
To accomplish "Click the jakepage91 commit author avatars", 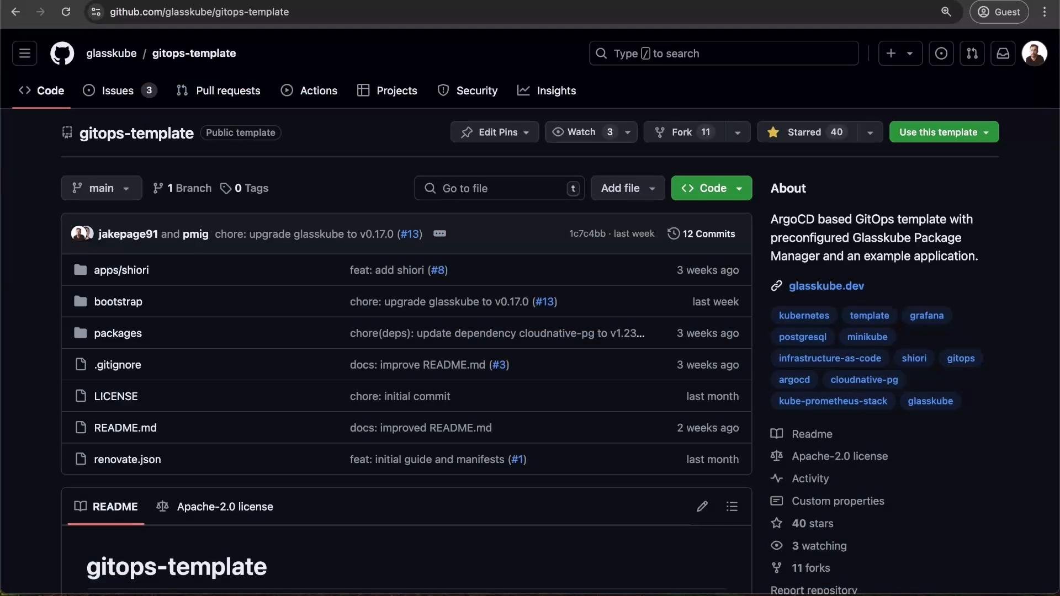I will pos(82,233).
